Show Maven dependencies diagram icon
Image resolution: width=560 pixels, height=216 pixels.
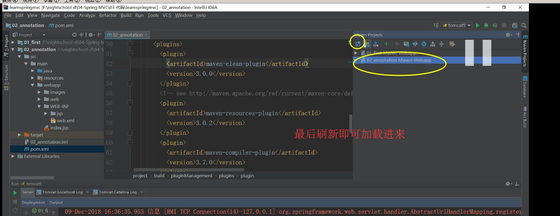click(x=433, y=44)
